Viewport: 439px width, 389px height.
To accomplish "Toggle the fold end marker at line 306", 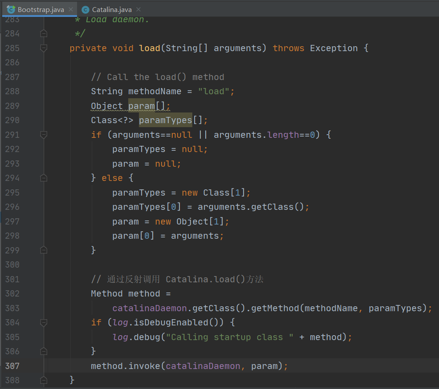I will (44, 351).
